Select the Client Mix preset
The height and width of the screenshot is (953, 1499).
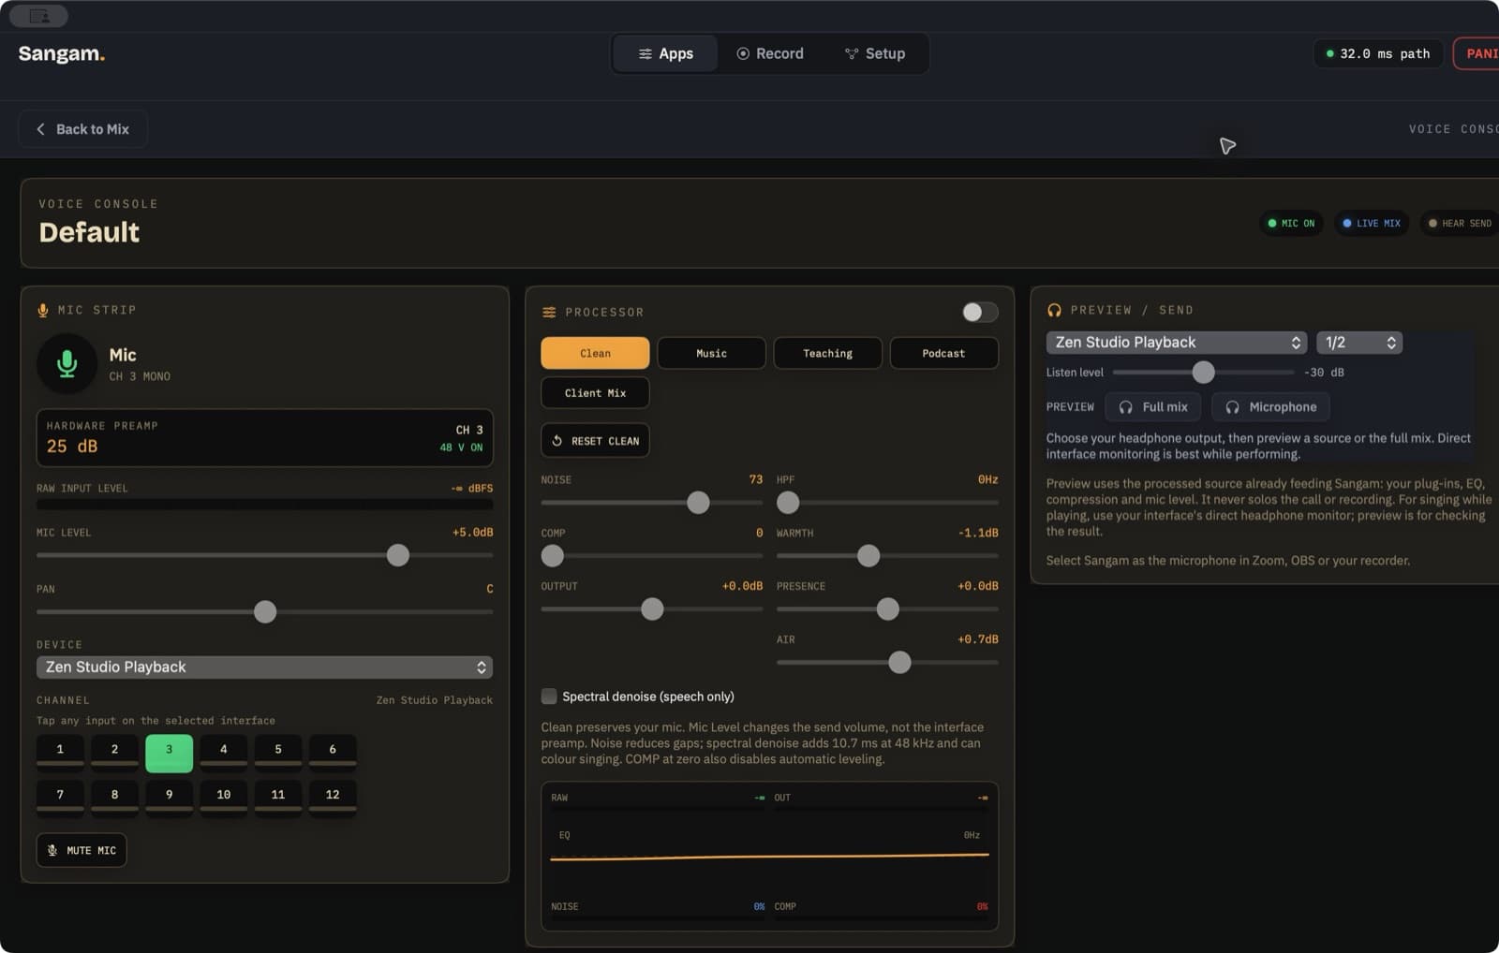(595, 393)
